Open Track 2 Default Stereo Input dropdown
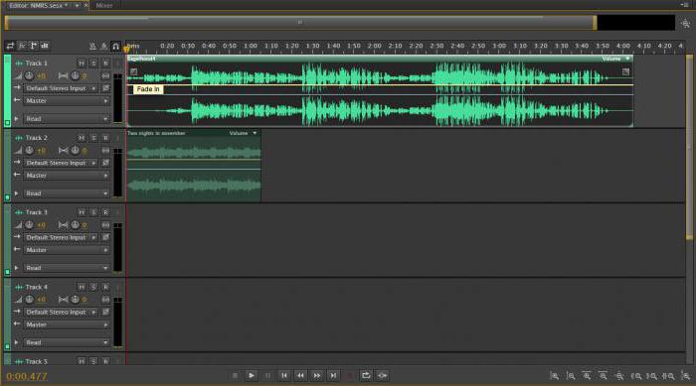696x386 pixels. tap(61, 163)
